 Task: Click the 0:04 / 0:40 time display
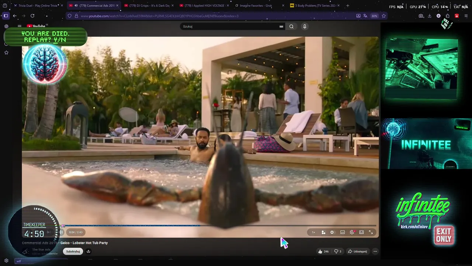pyautogui.click(x=76, y=232)
